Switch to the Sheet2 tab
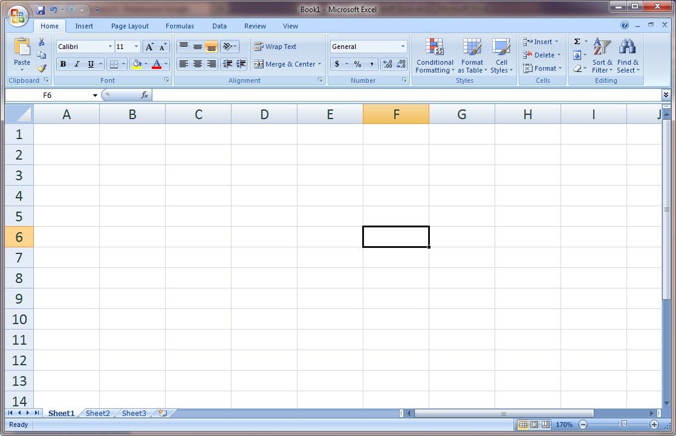Screen dimensions: 676x436 97,413
